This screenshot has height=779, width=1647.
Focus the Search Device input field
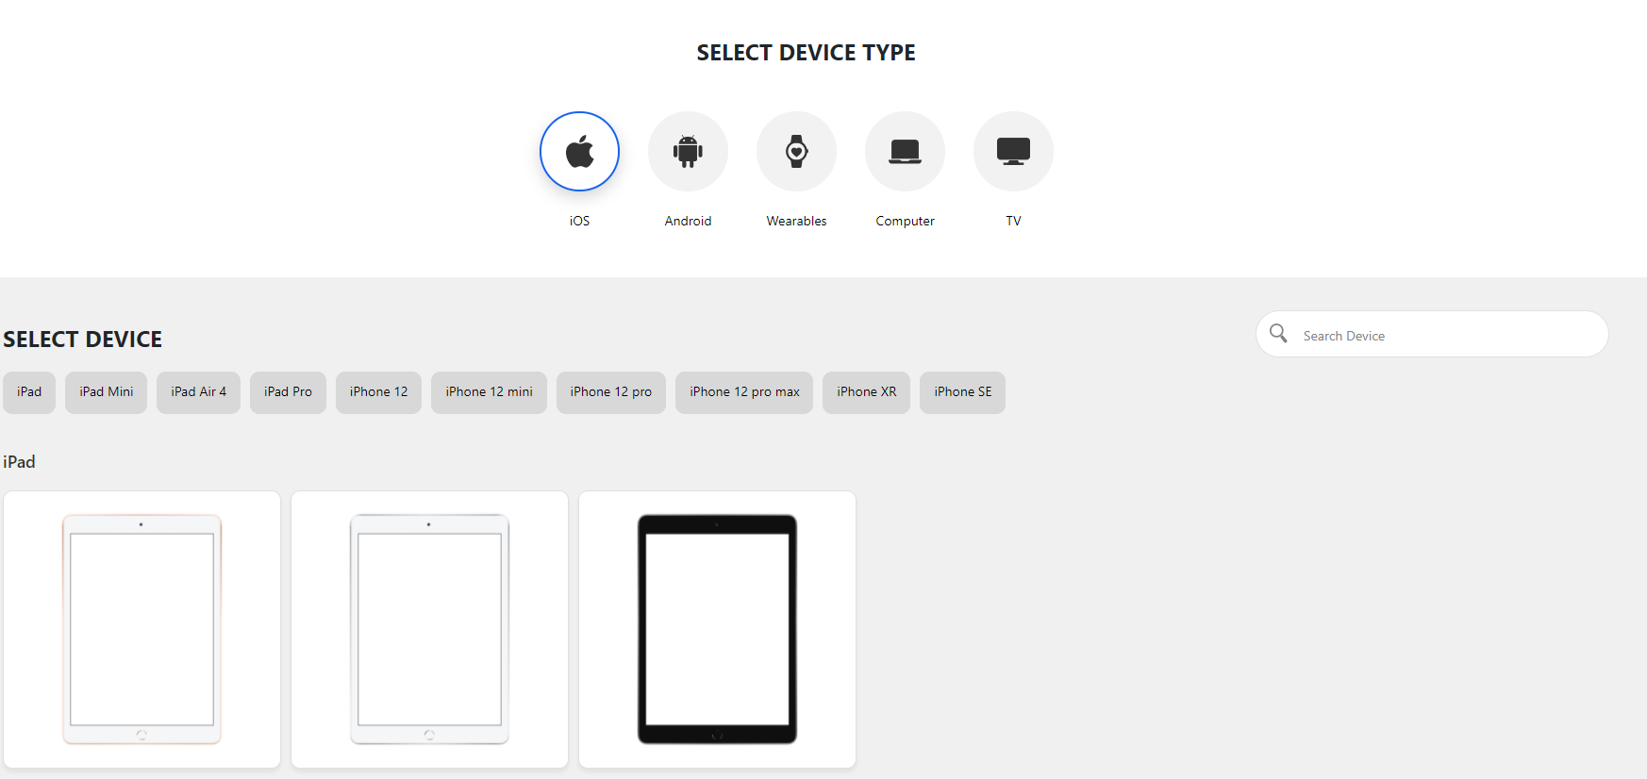(x=1432, y=334)
